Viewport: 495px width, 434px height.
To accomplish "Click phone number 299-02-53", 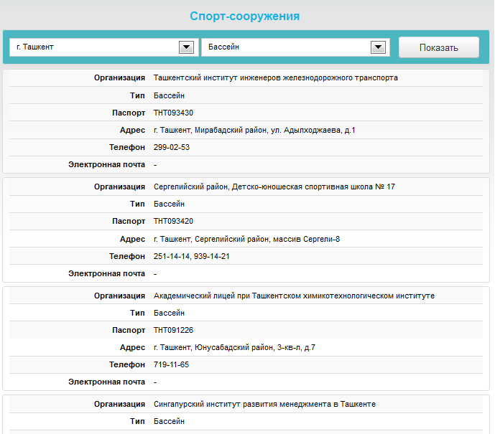I will tap(172, 148).
